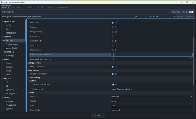Screen dimensions: 196x119
Task: Click the search magnifier icon in Filter Settings
Action: (x=168, y=12)
